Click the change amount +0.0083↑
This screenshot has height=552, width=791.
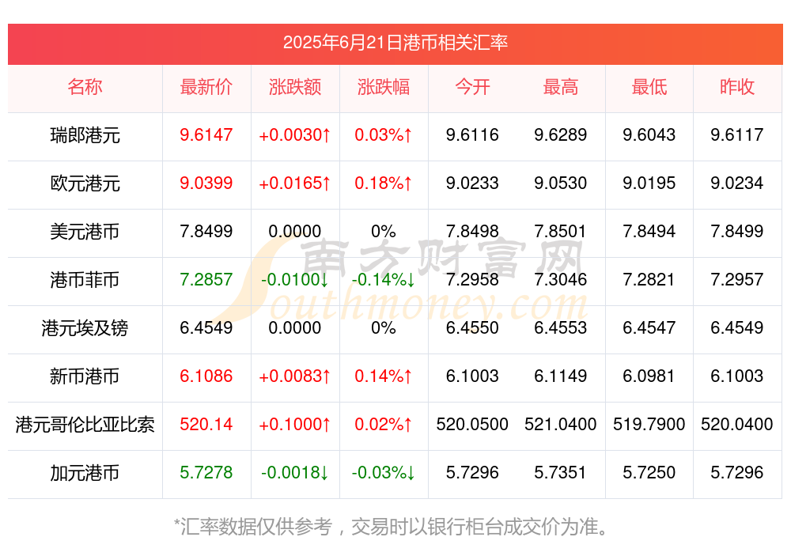[294, 376]
